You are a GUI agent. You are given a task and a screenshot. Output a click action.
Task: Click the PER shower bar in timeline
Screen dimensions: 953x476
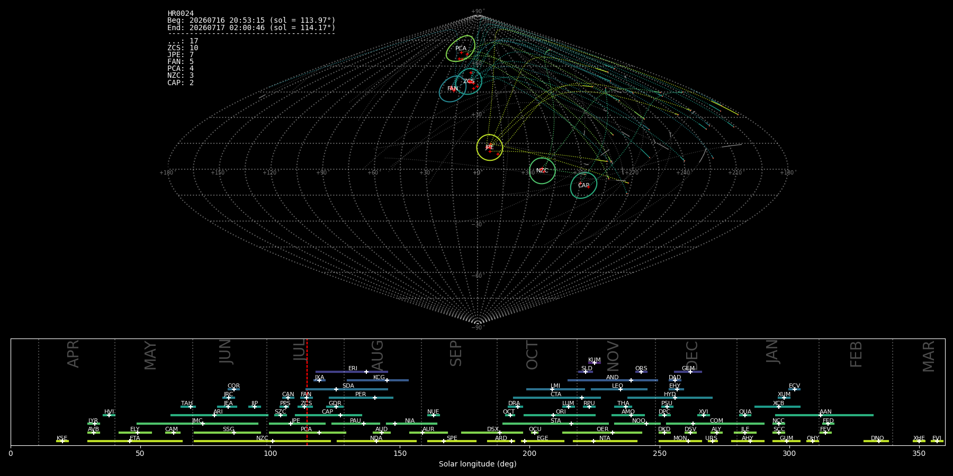361,398
